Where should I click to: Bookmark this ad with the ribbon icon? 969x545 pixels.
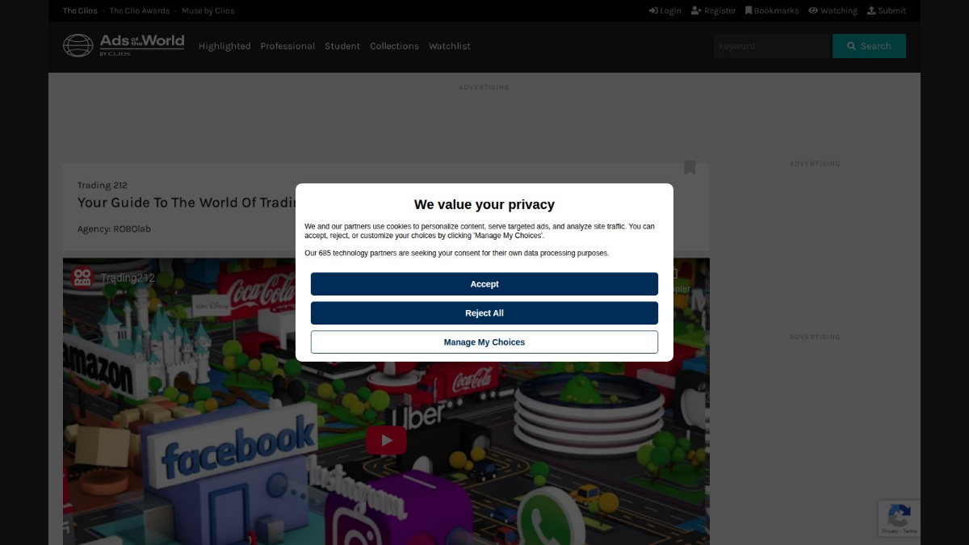pos(690,167)
